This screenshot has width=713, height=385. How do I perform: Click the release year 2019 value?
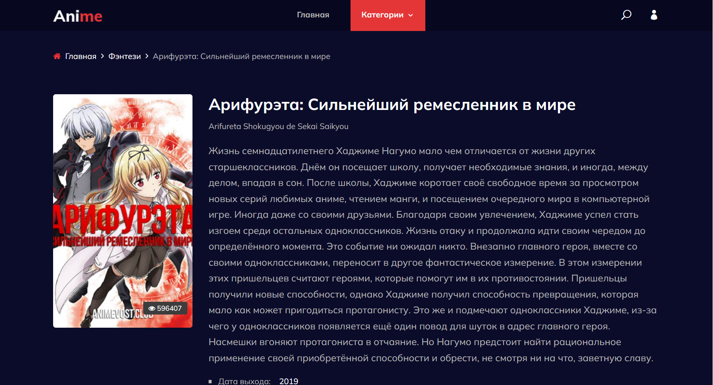click(x=289, y=381)
